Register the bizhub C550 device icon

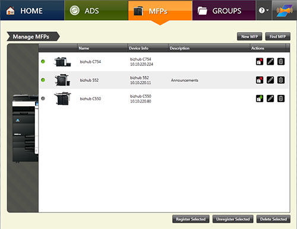click(x=260, y=98)
